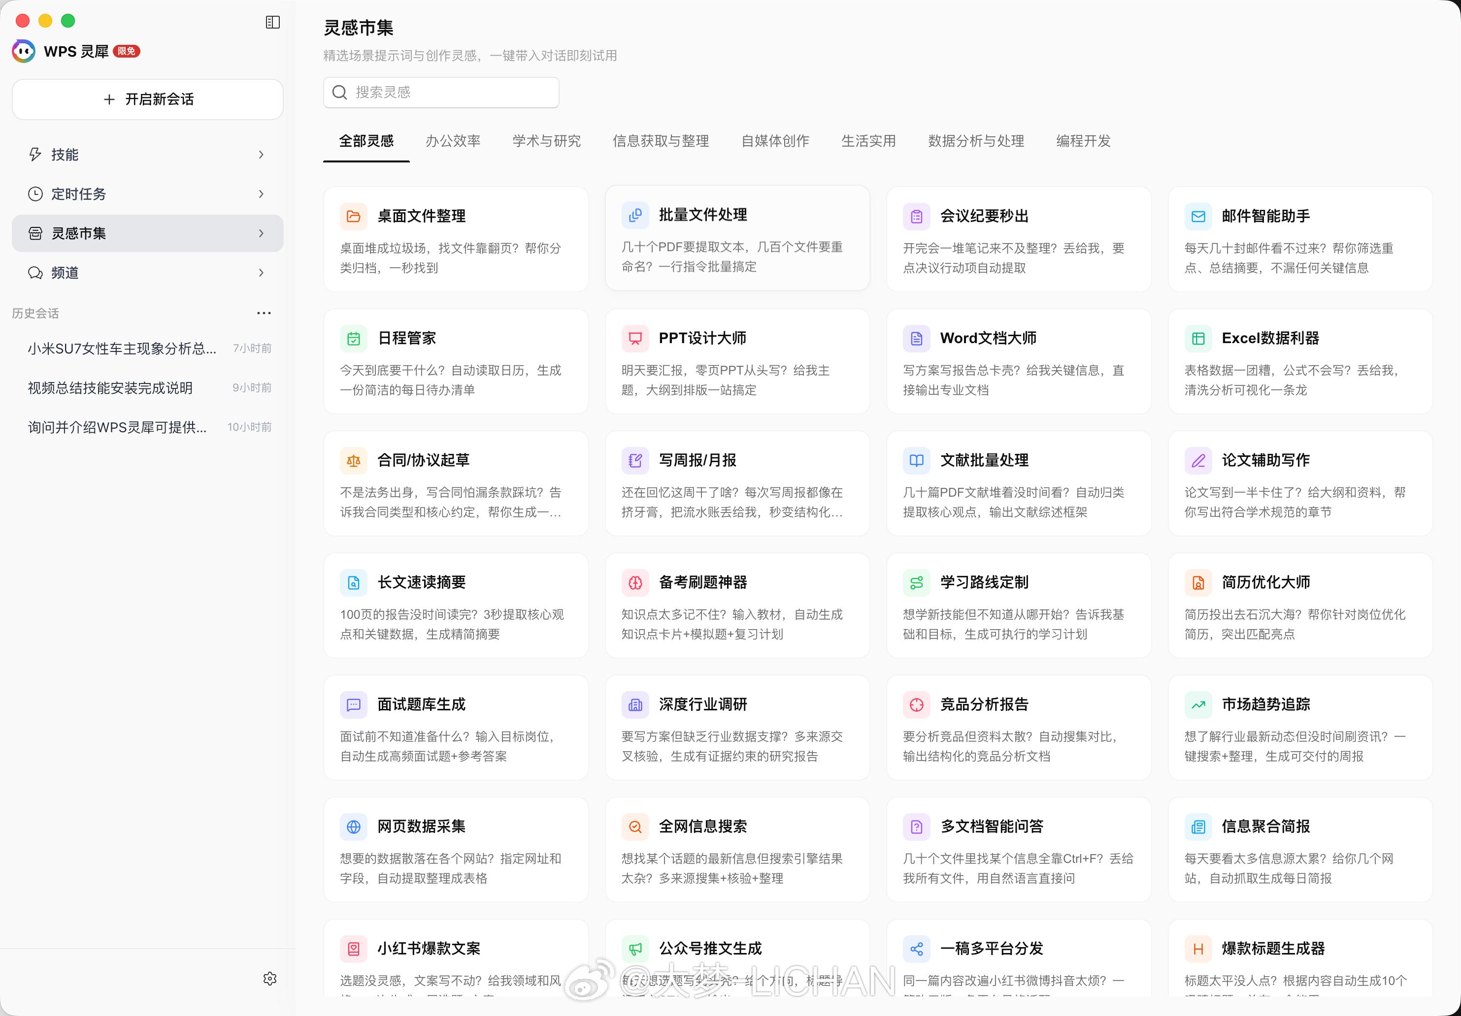The image size is (1461, 1016).
Task: Click the WPS 灵犀 logo icon
Action: pos(24,51)
